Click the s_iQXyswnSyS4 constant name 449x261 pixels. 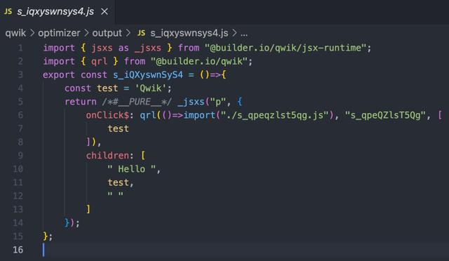148,75
